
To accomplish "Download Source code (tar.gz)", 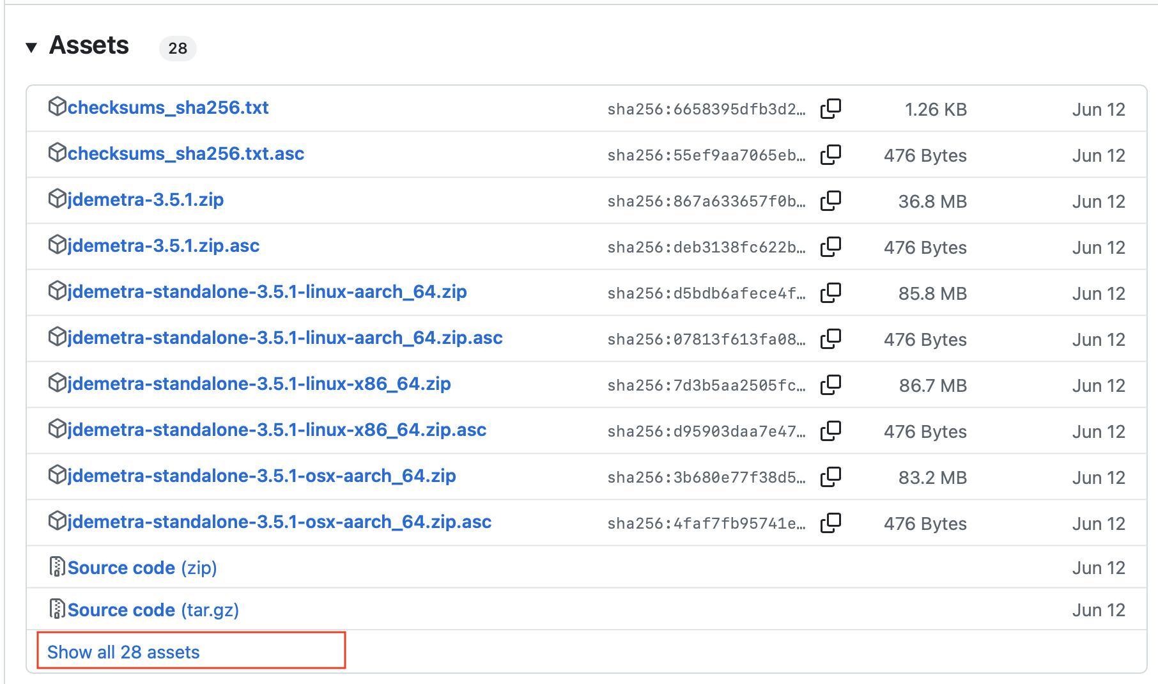I will tap(153, 610).
